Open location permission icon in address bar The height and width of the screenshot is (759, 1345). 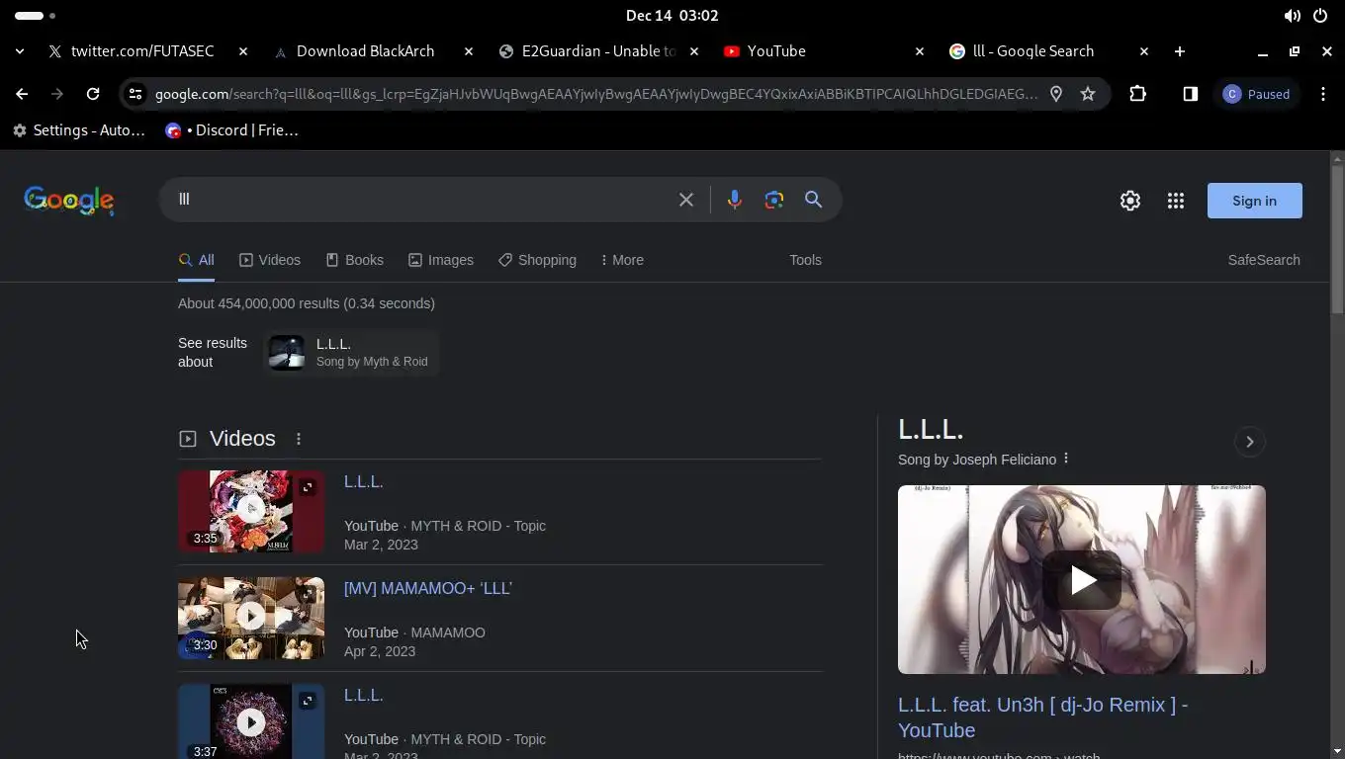point(1056,94)
